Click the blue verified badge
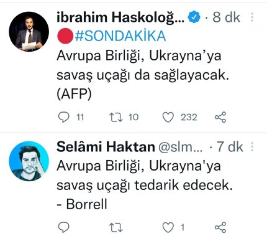The height and width of the screenshot is (241, 267). tap(194, 17)
